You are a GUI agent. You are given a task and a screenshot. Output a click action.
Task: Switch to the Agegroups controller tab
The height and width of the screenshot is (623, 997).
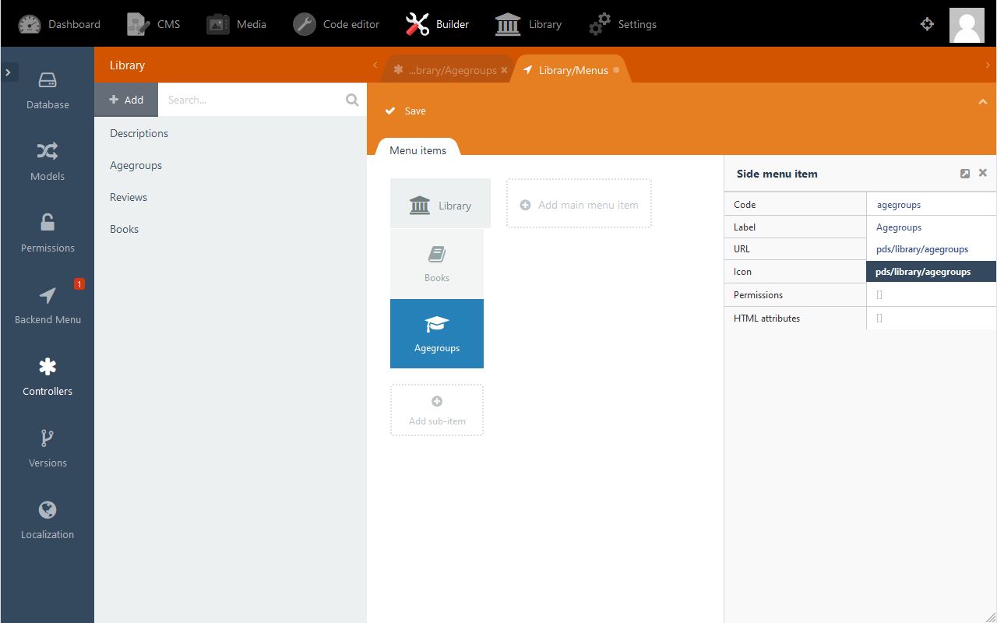coord(449,70)
